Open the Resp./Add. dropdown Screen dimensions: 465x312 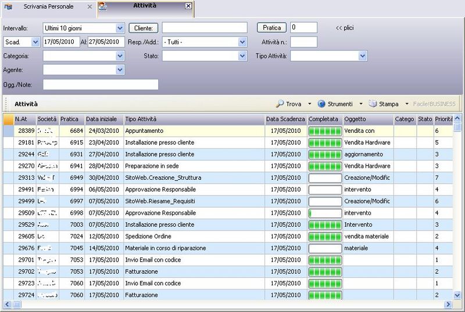242,42
